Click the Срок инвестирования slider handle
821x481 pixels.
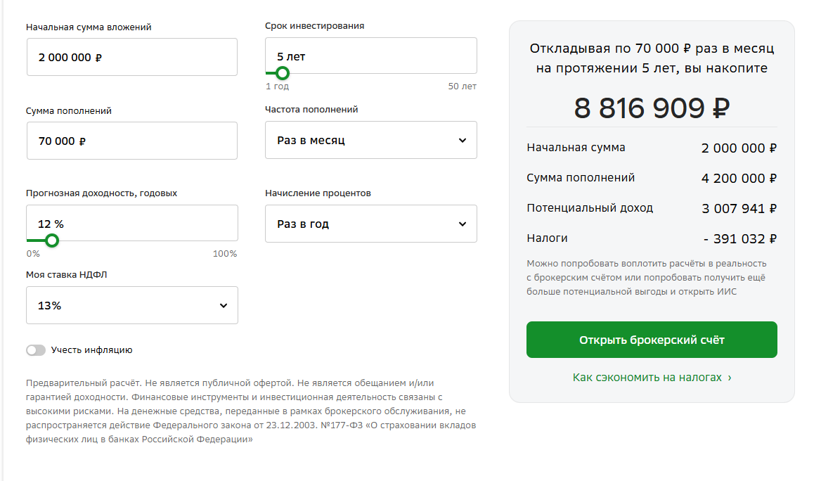tap(283, 73)
